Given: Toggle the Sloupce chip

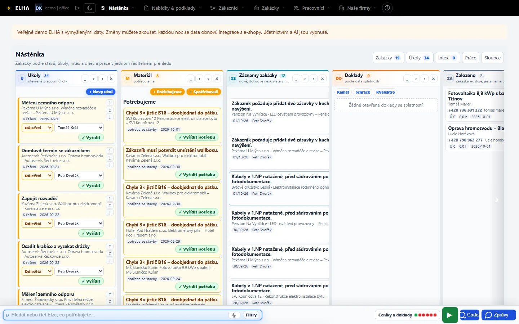Looking at the screenshot, I should [492, 58].
